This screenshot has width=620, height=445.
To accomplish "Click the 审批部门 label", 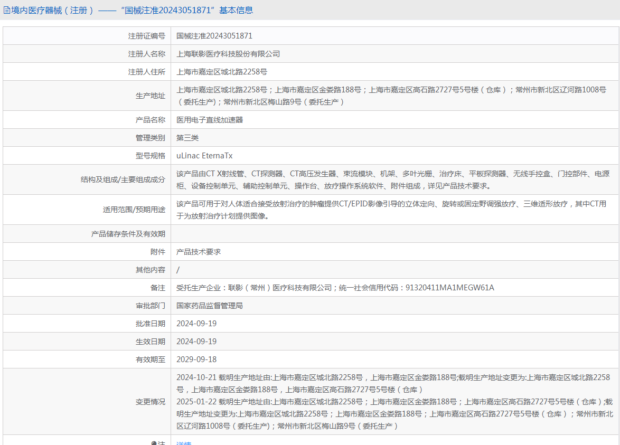I will [x=151, y=306].
